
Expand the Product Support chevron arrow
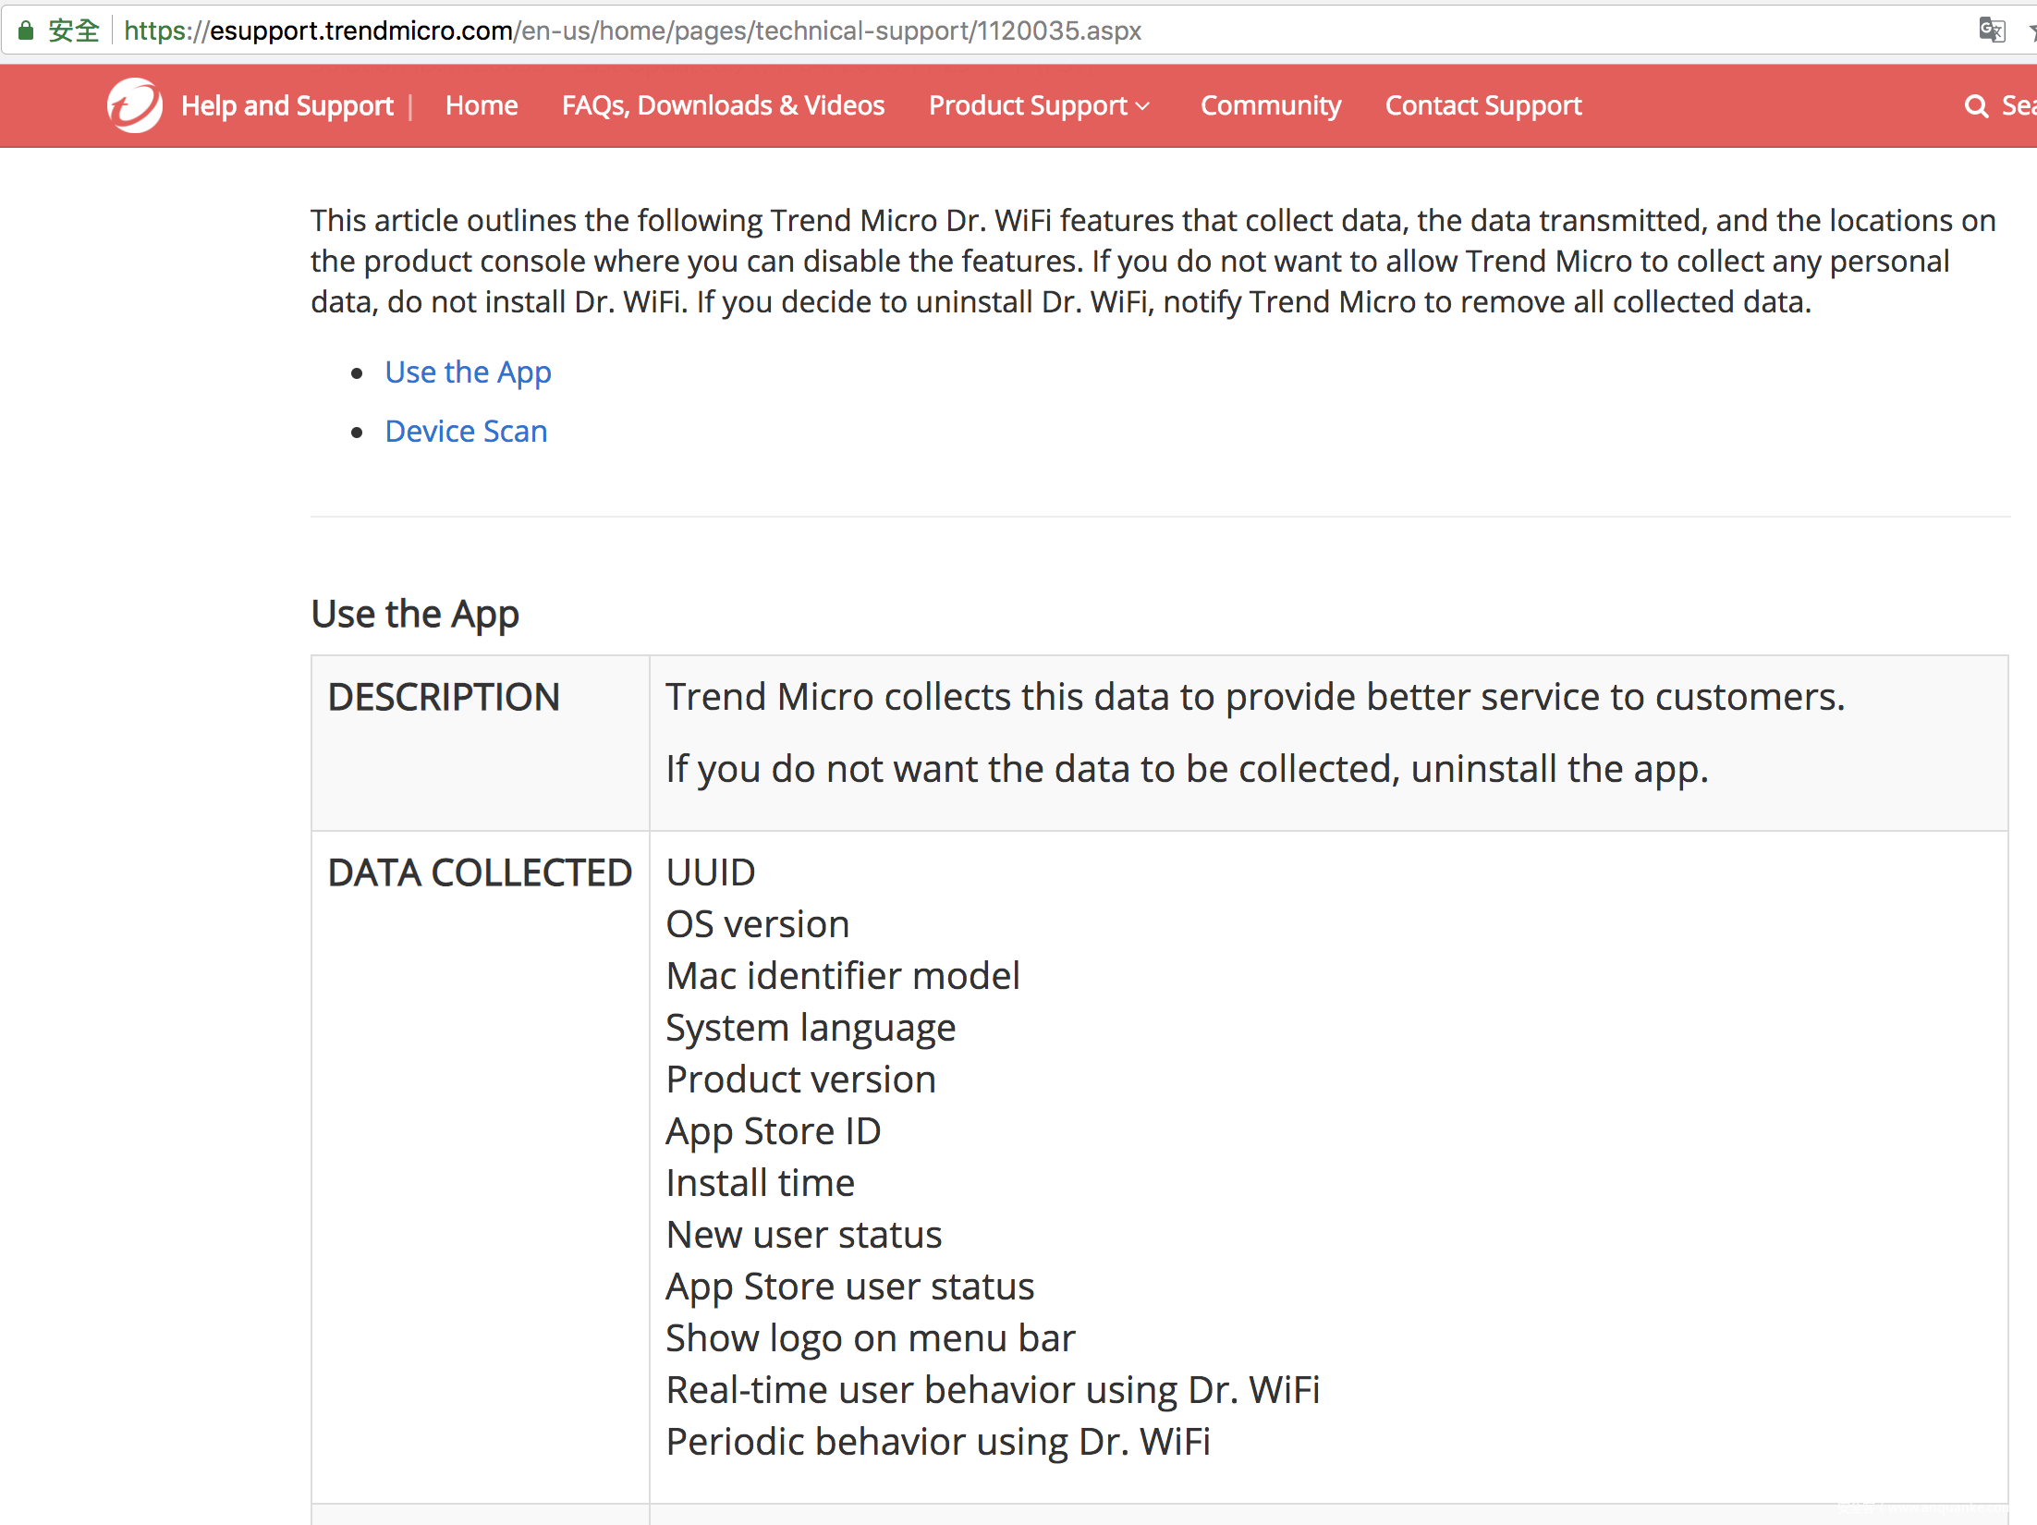tap(1143, 106)
